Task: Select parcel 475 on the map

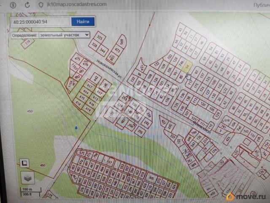Action: [78, 59]
